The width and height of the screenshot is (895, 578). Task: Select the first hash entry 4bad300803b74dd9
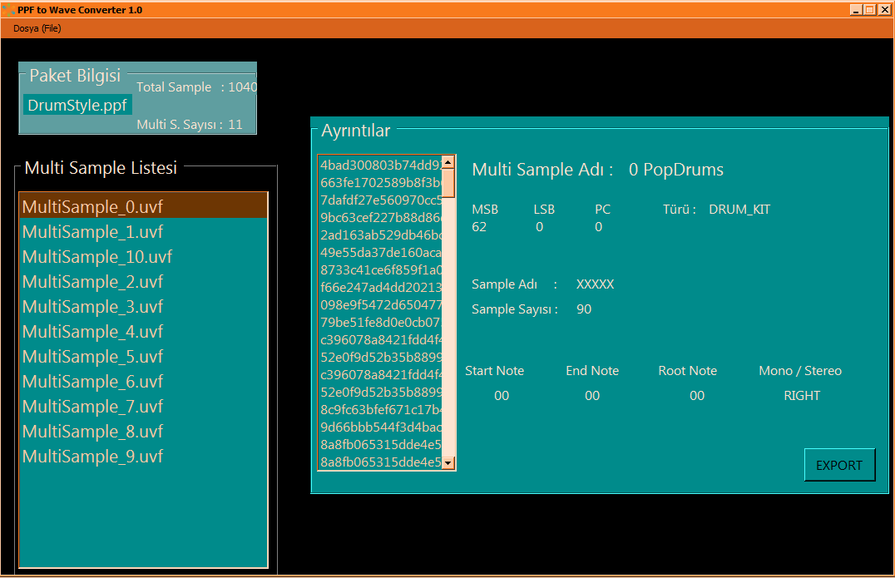[x=380, y=165]
